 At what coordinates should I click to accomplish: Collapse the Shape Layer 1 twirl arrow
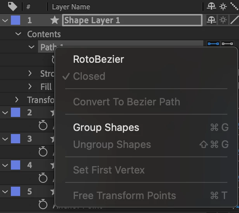pos(5,21)
